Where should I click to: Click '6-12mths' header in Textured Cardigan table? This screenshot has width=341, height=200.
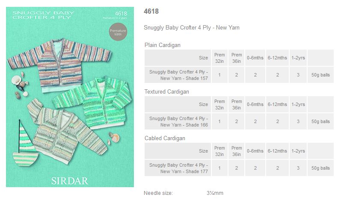coord(277,104)
